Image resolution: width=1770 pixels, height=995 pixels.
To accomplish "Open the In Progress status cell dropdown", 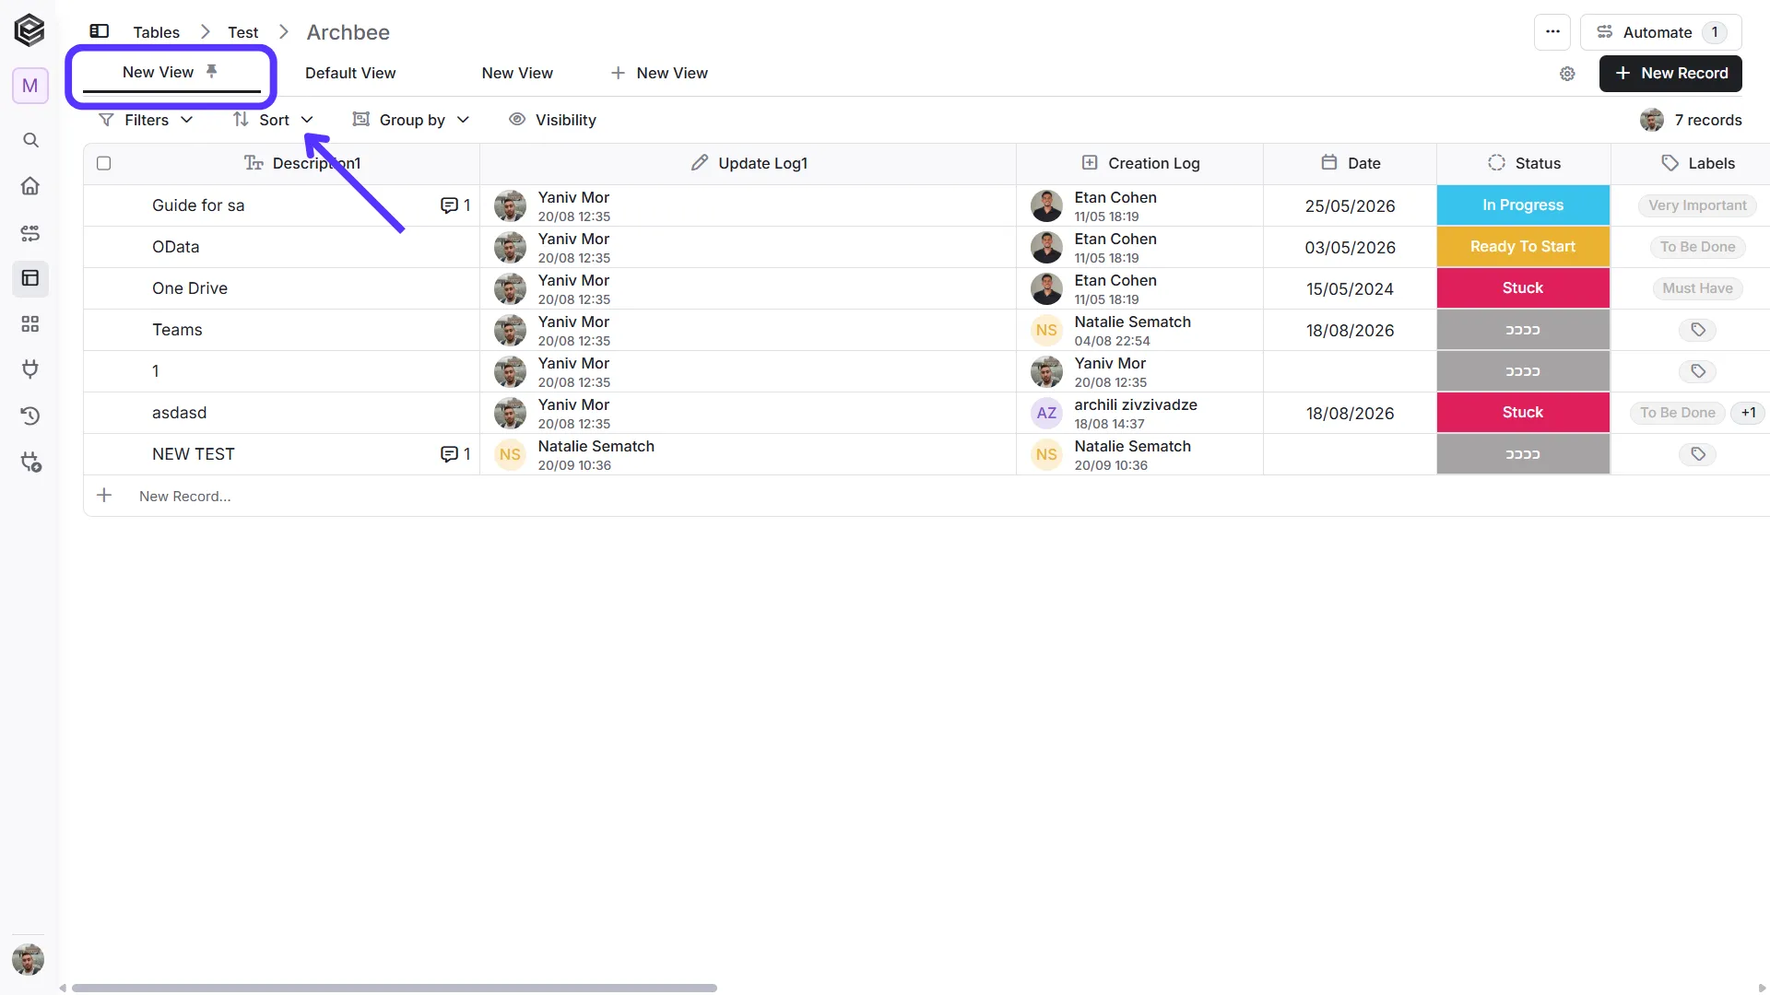I will coord(1523,205).
